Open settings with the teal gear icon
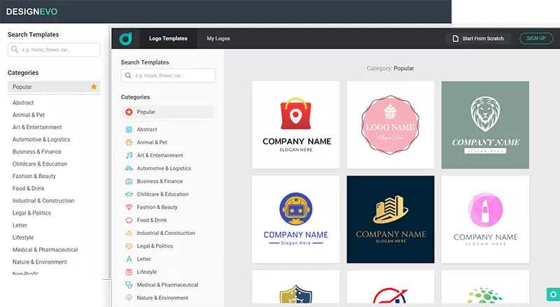 [x=552, y=294]
